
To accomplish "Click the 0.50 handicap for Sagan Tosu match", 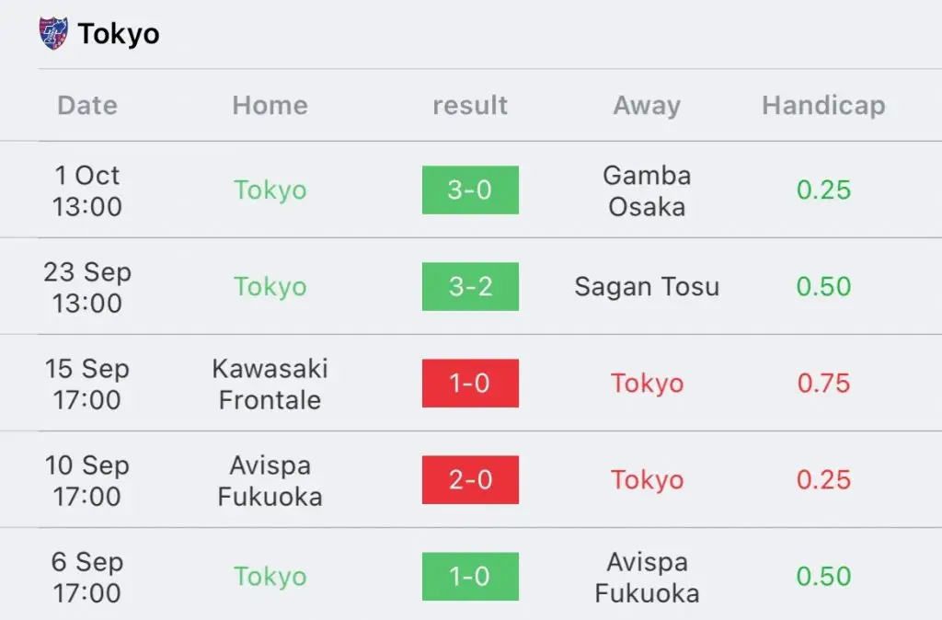I will [823, 287].
